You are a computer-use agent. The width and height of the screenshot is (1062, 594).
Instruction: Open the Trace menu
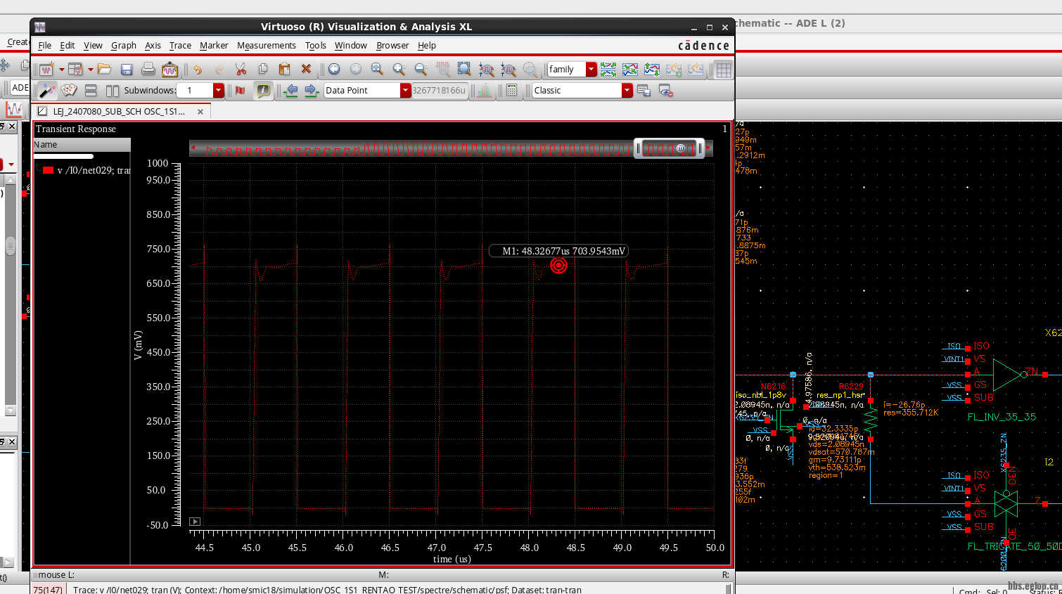pyautogui.click(x=180, y=45)
